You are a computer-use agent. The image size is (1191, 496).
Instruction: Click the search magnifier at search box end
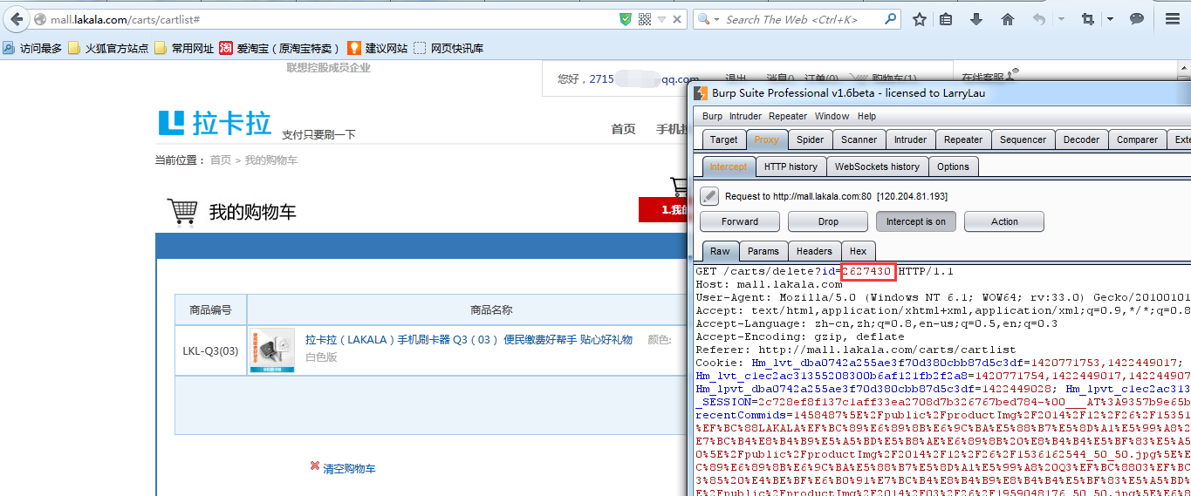[890, 19]
